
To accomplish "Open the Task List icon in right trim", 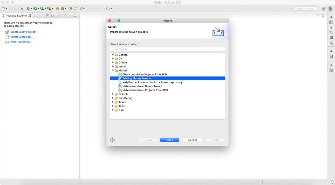I will (331, 57).
